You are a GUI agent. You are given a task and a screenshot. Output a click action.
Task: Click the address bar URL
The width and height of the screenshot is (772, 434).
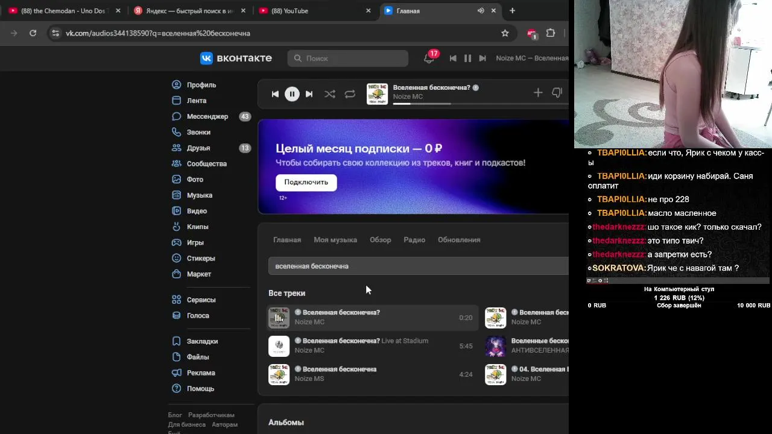click(158, 33)
